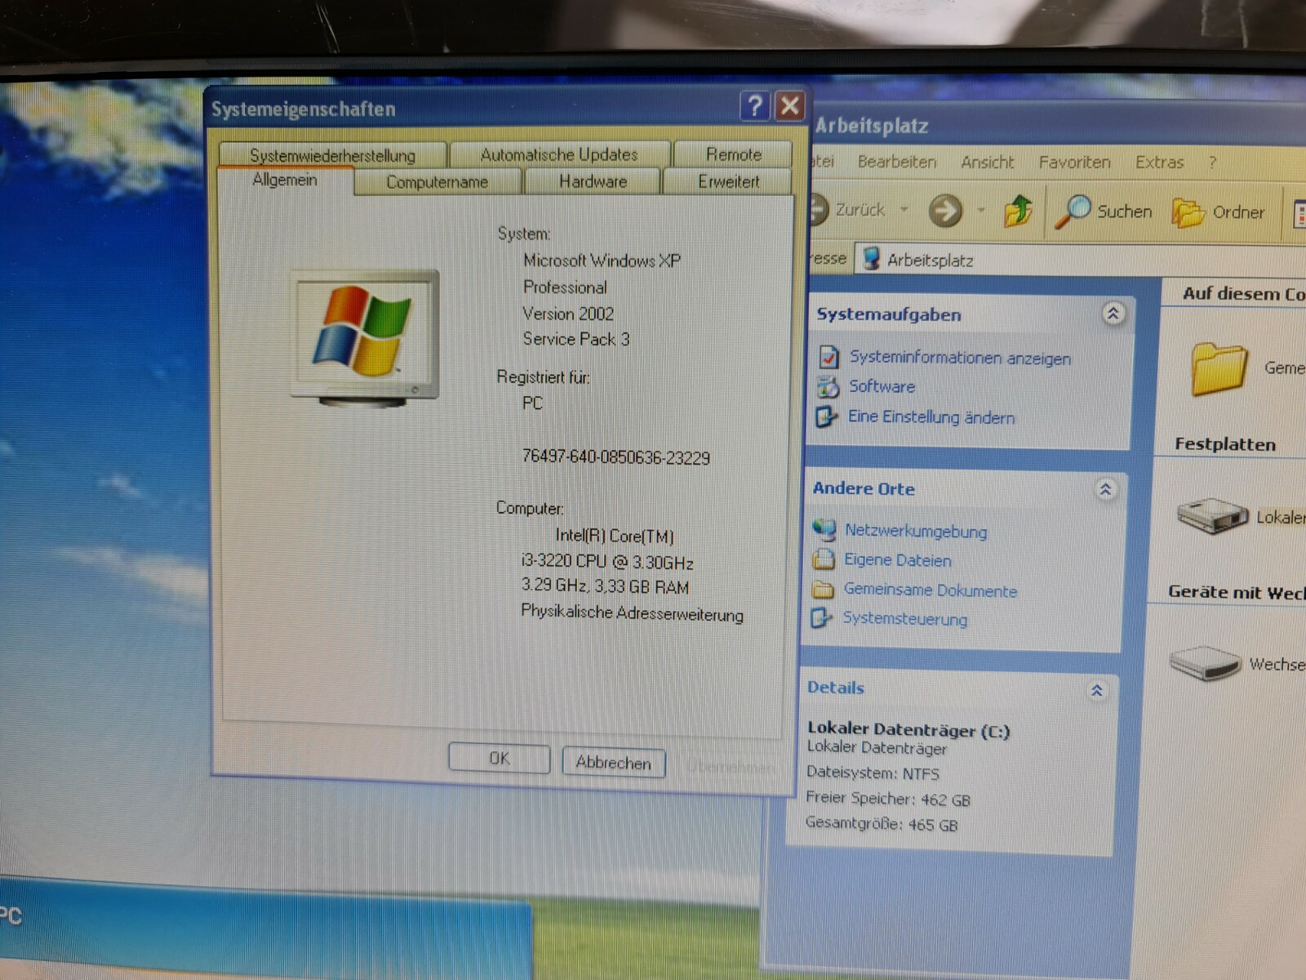Switch to the Systemwiederherstellung tab

pyautogui.click(x=332, y=154)
